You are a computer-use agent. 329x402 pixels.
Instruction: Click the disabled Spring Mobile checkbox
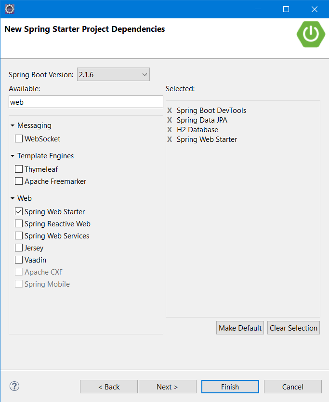tap(19, 284)
